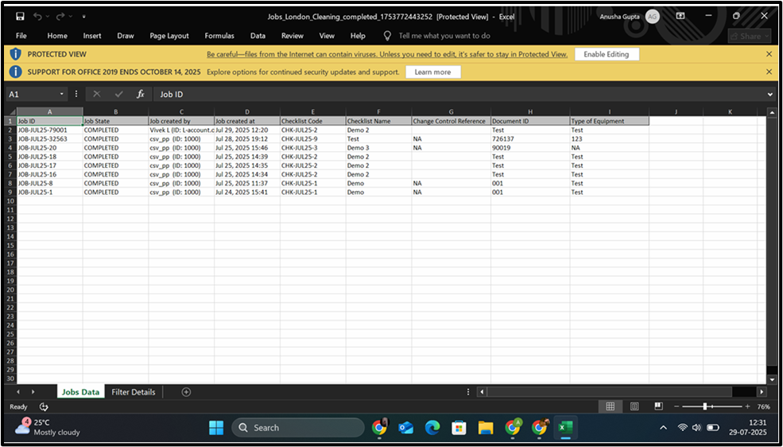Click the Tell me search field

(x=444, y=36)
